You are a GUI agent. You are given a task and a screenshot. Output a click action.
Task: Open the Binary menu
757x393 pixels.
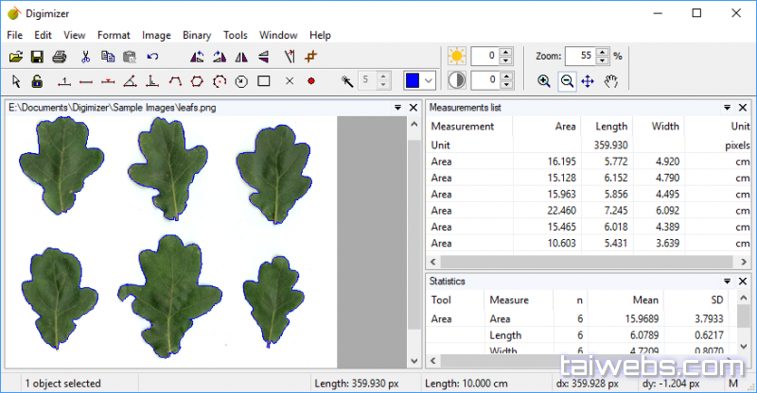click(197, 35)
